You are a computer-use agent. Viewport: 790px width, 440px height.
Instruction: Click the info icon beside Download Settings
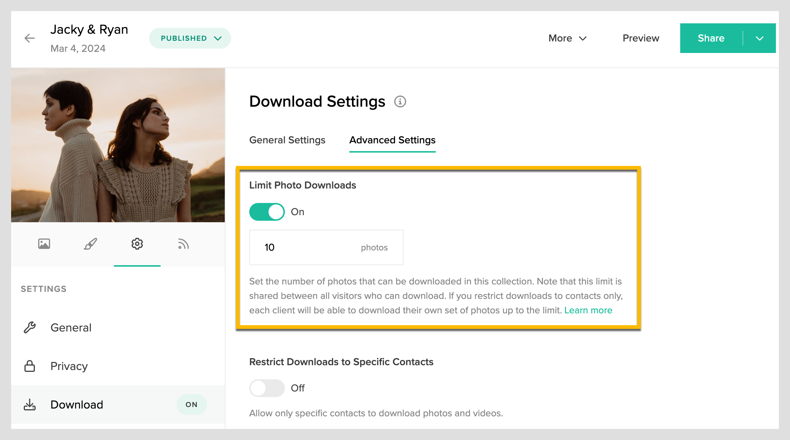(400, 102)
